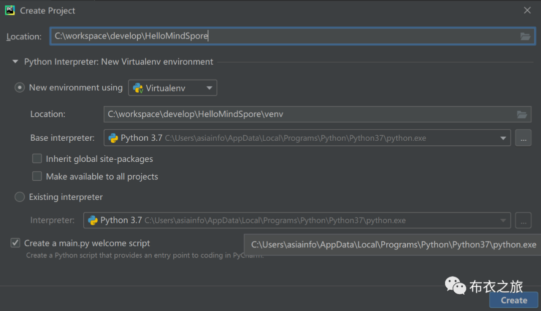Select New environment using radio button
Image resolution: width=541 pixels, height=311 pixels.
(20, 88)
